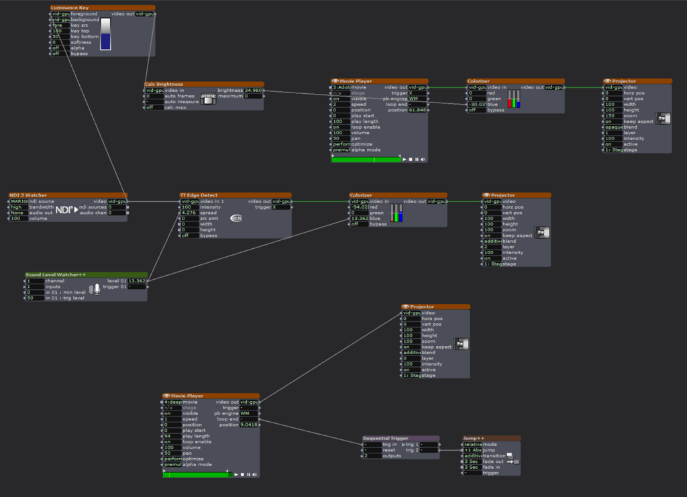
Task: Click play on the 3:Adob Movie Player
Action: (405, 160)
